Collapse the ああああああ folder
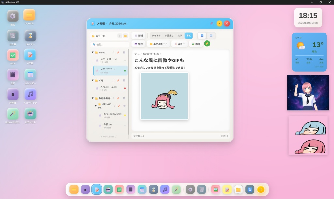The width and height of the screenshot is (334, 199). (x=93, y=98)
